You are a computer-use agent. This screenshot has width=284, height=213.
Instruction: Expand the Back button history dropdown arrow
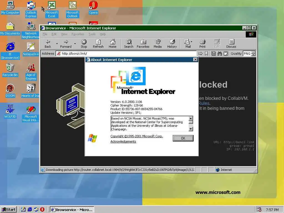(x=57, y=44)
